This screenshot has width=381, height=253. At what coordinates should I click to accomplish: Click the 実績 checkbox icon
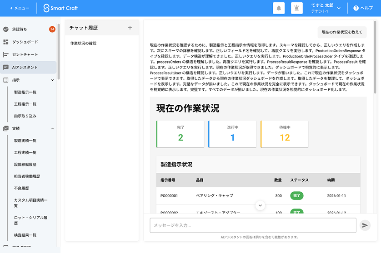tap(6, 128)
